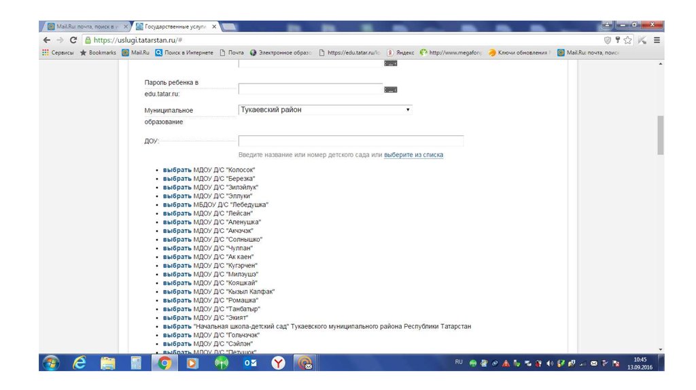Go back with the browser back arrow
Screen dimensions: 696x390
(46, 40)
